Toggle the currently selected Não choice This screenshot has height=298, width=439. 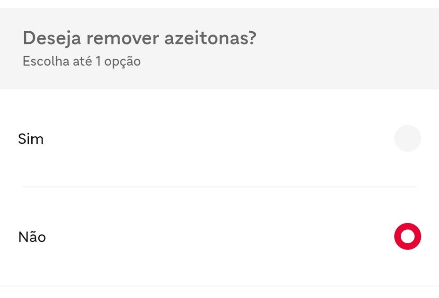coord(407,236)
